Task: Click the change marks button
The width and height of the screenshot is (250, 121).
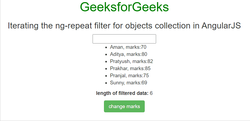Action: (x=124, y=107)
